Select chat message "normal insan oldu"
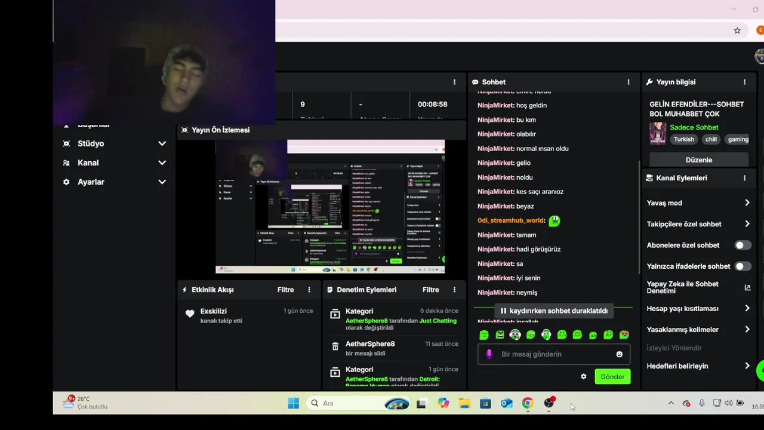 click(x=543, y=149)
